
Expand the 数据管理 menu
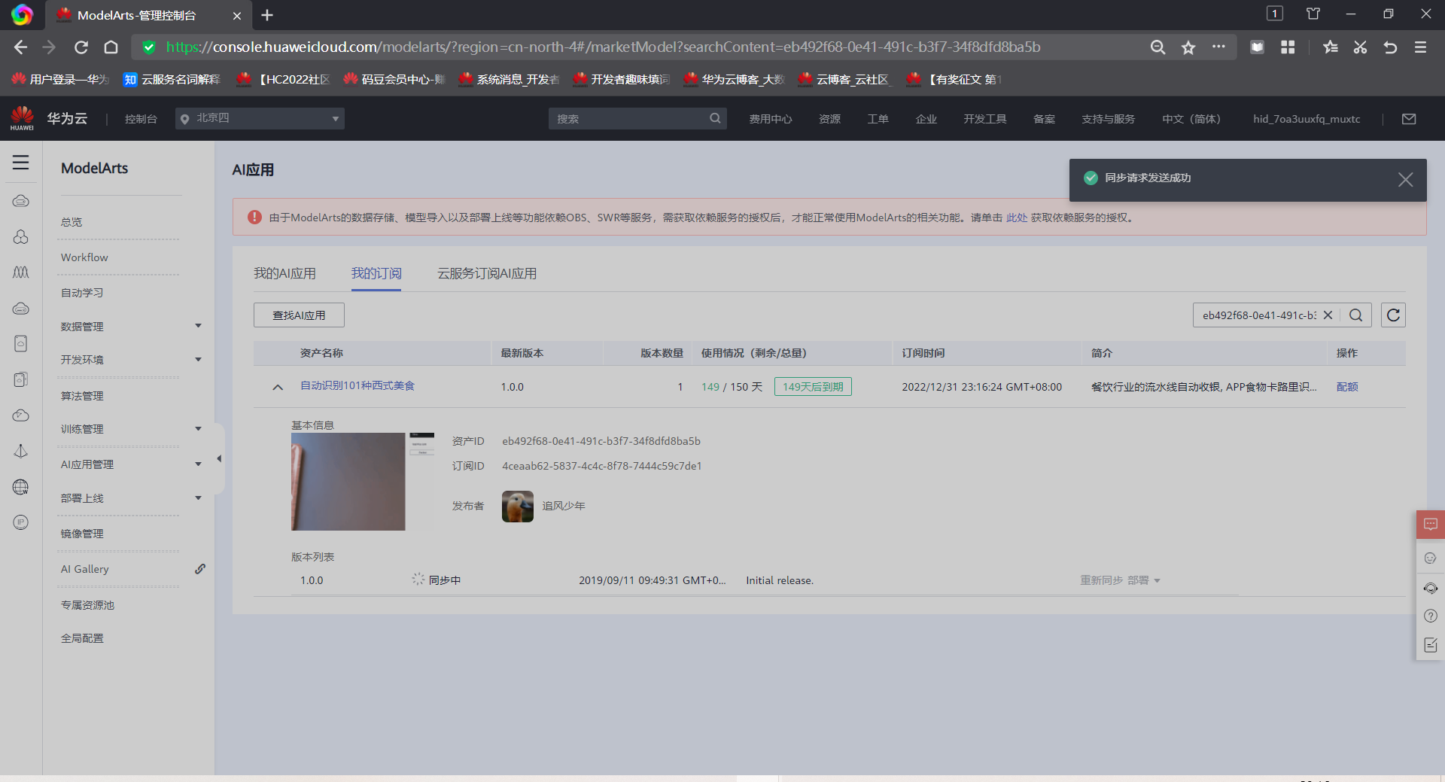tap(198, 326)
